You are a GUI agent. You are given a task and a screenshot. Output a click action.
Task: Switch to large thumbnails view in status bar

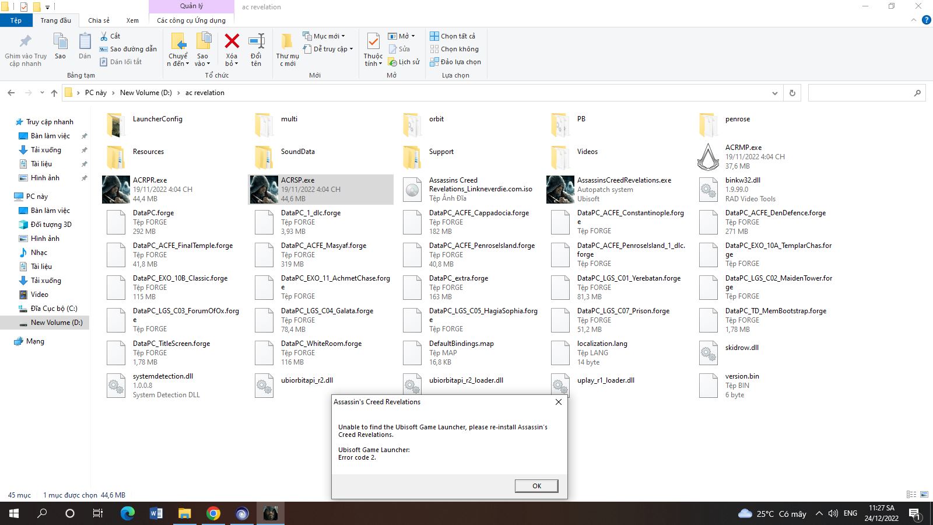point(924,495)
